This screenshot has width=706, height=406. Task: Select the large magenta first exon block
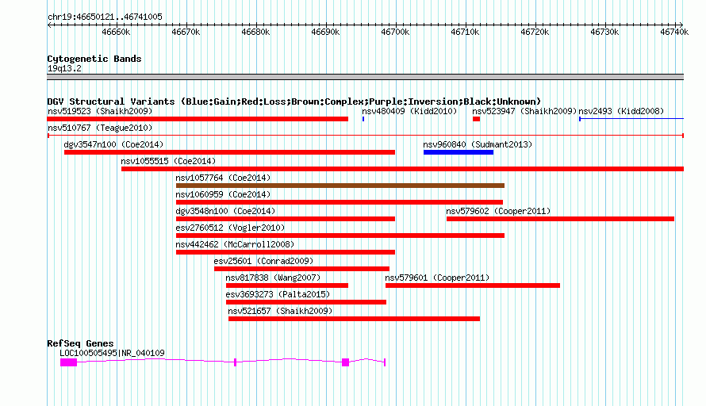coord(69,362)
